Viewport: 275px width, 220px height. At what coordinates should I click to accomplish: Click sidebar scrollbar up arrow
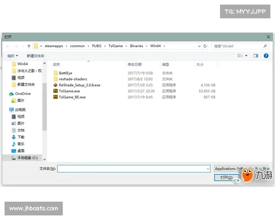click(44, 63)
